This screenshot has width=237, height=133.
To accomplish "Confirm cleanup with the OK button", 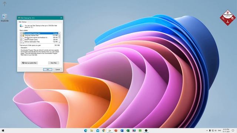I will coord(48,69).
